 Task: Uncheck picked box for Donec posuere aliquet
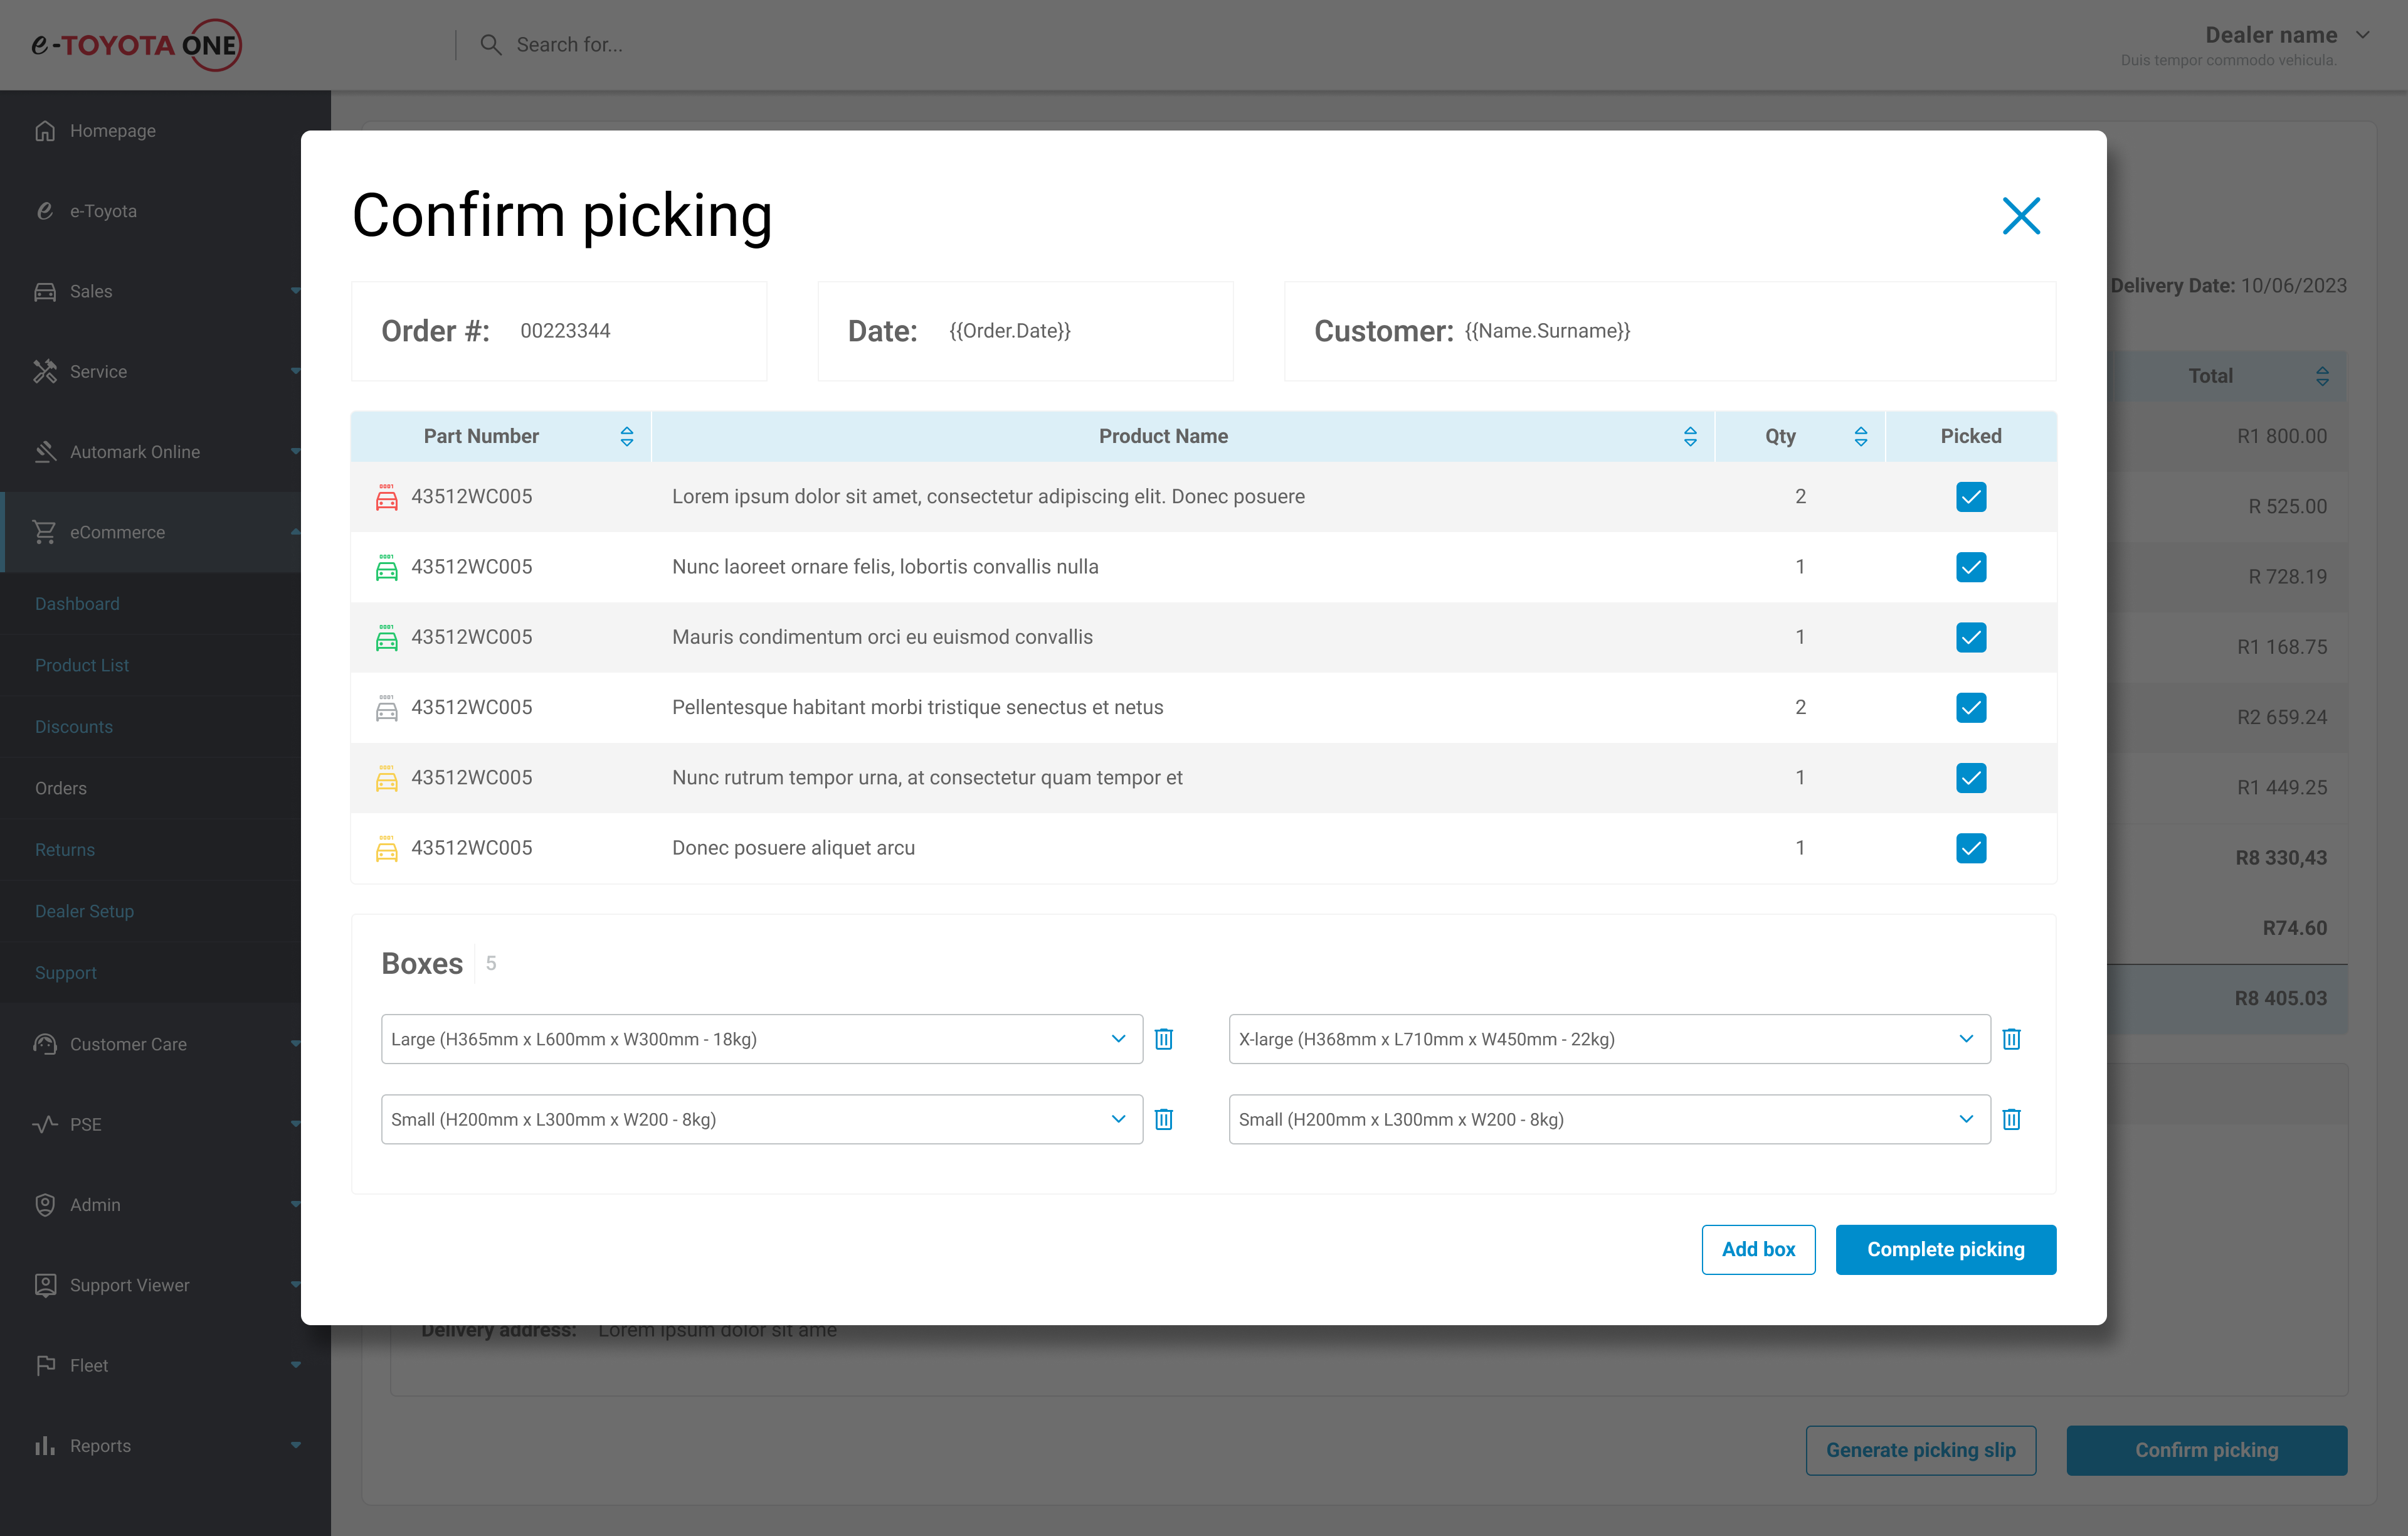(x=1970, y=848)
